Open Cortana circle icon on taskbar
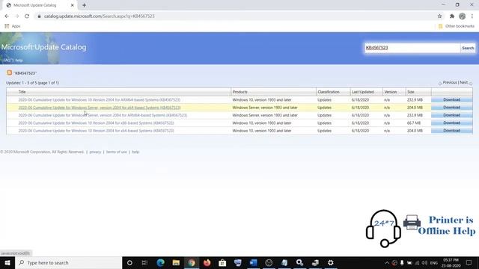 point(129,262)
